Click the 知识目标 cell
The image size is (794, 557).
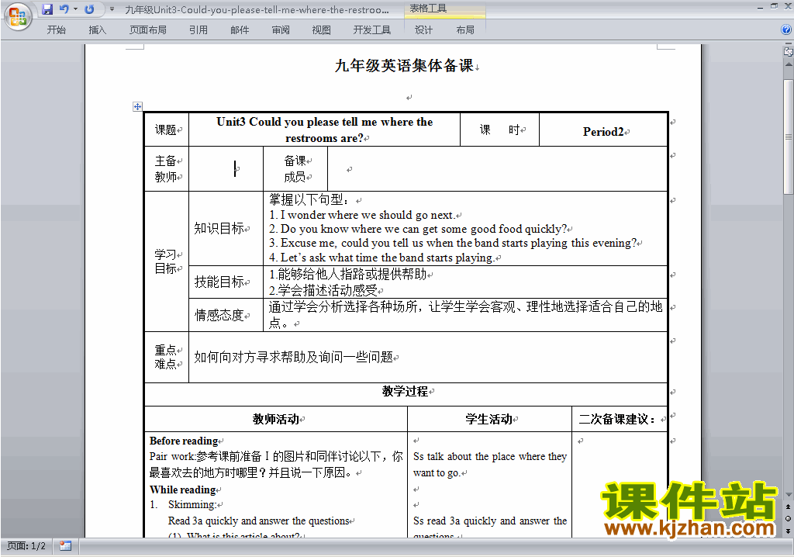pos(226,229)
